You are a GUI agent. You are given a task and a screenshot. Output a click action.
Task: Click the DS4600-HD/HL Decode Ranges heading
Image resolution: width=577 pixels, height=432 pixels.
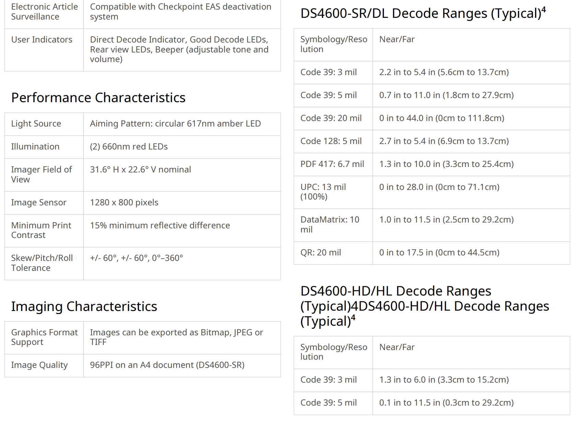click(x=424, y=306)
